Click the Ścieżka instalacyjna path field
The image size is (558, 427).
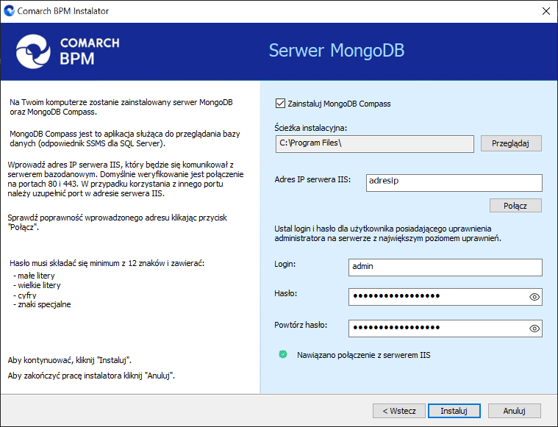click(x=375, y=144)
